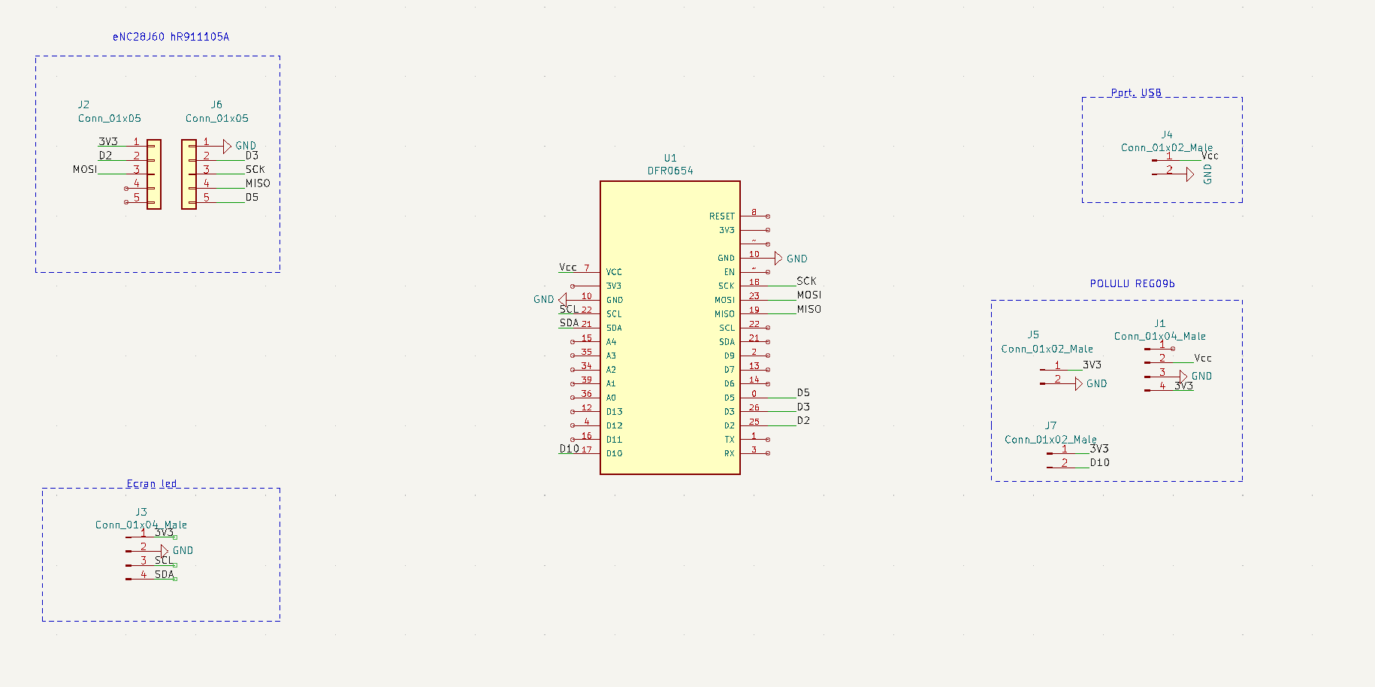Click the MISO label at U1 pin 19
This screenshot has height=687, width=1375.
tap(809, 309)
